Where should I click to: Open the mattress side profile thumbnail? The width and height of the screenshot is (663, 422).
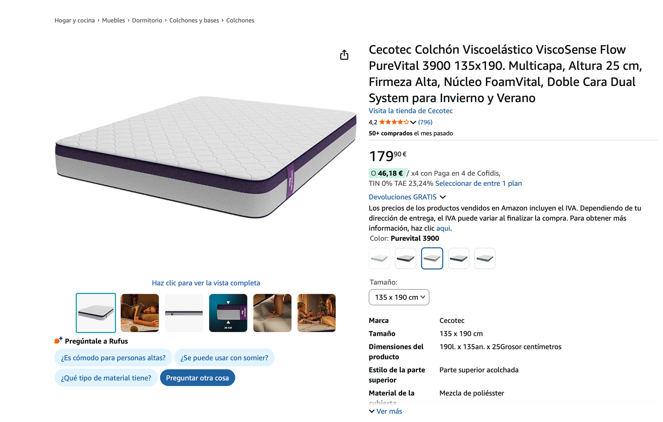[184, 313]
